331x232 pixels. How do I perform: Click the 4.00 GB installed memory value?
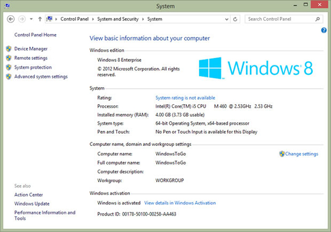click(180, 115)
